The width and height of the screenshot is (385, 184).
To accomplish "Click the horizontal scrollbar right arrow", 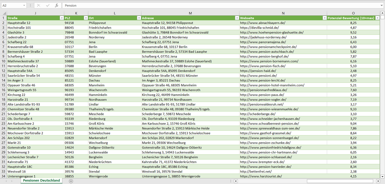I will click(x=378, y=181).
